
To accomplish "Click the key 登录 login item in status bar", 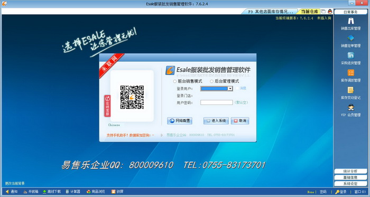I will point(341,192).
